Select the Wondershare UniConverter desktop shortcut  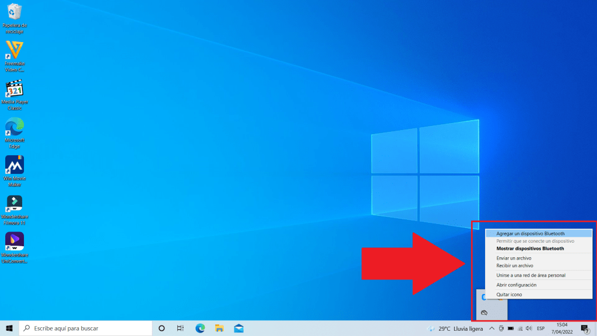click(15, 242)
